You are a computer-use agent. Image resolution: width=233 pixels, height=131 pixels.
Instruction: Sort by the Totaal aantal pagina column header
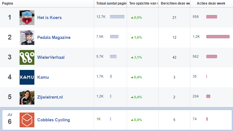click(111, 3)
